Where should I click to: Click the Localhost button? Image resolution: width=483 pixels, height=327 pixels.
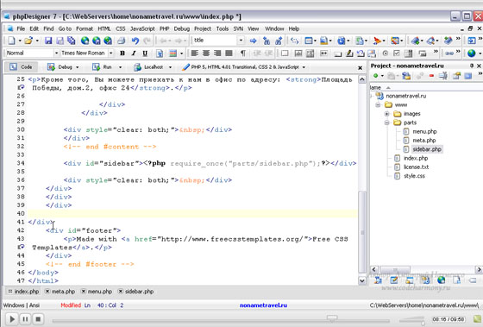(x=153, y=67)
